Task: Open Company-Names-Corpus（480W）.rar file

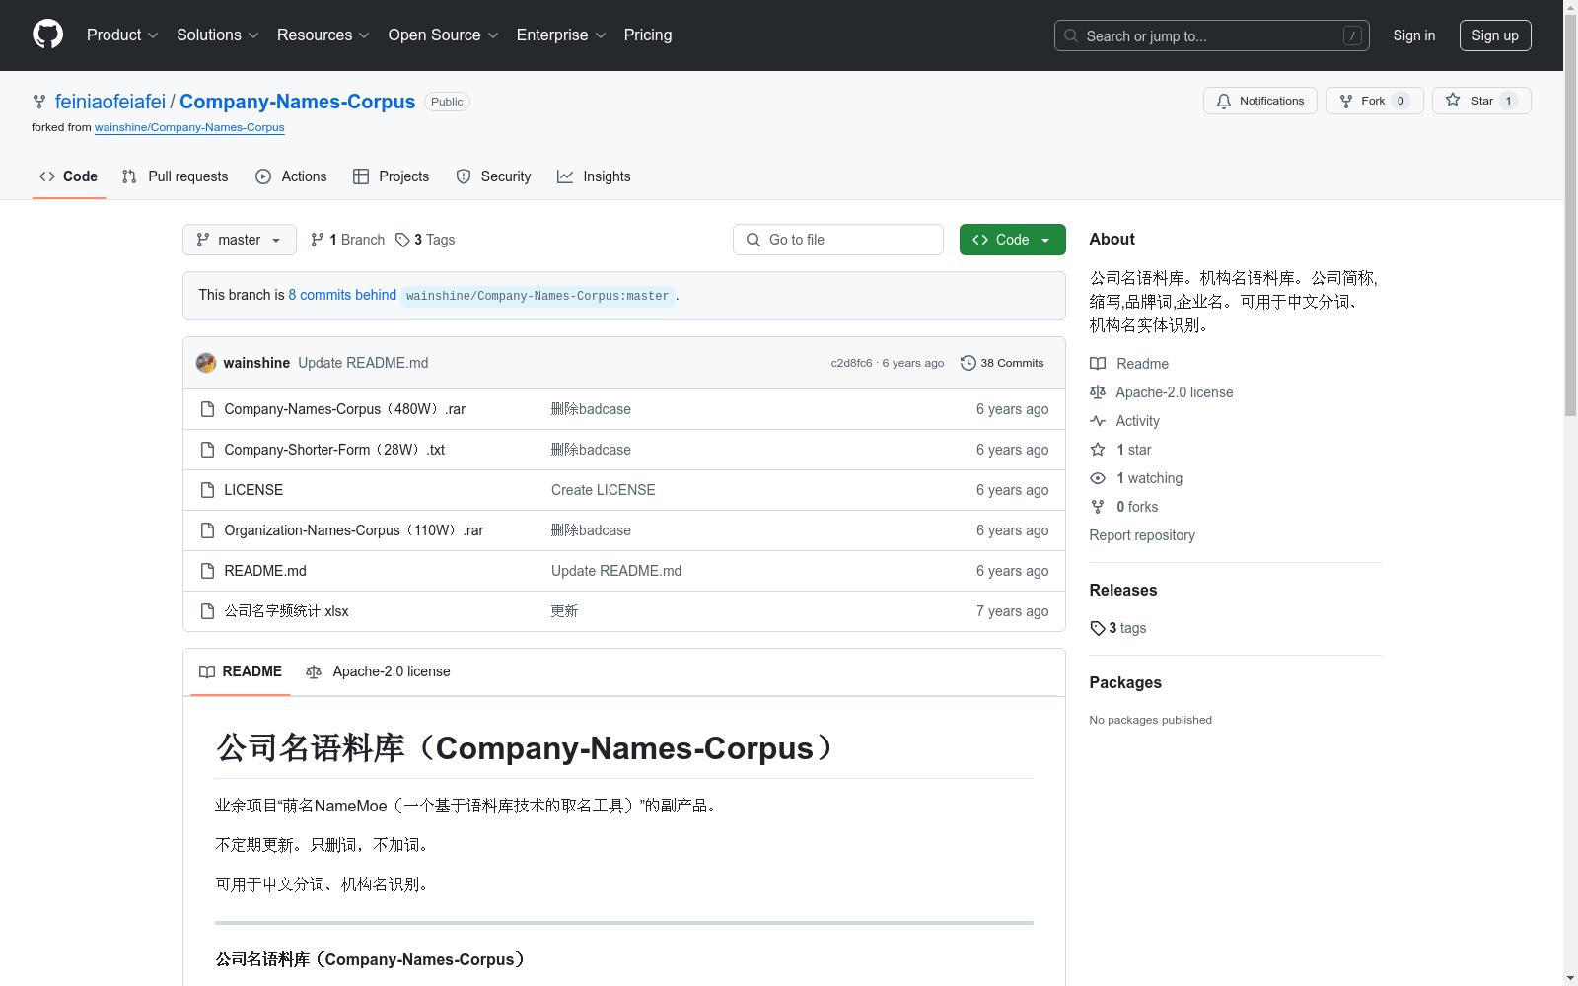Action: pos(344,409)
